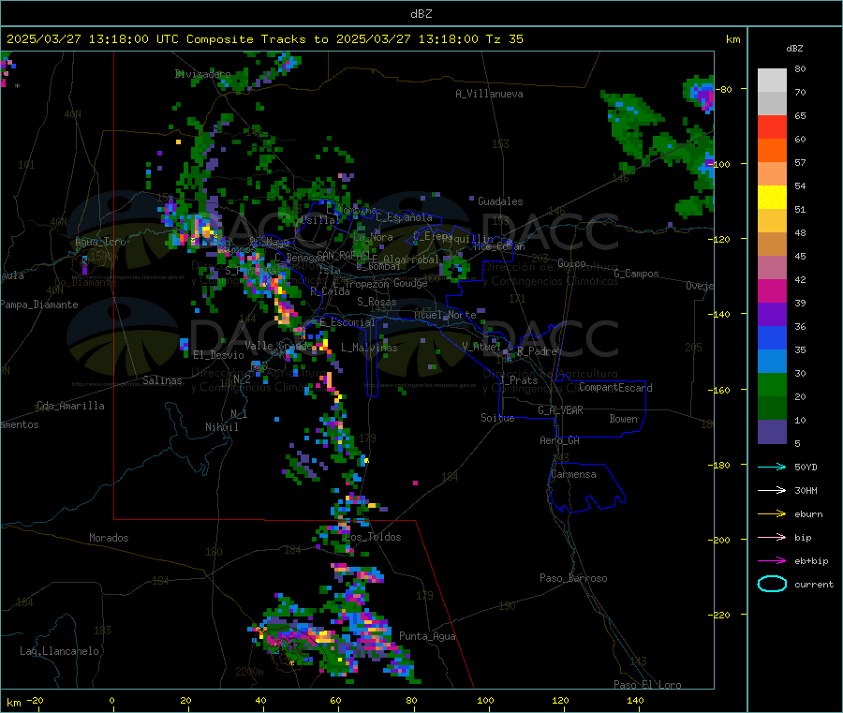Click the CompantEscard map label
Viewport: 843px width, 713px height.
pos(615,388)
